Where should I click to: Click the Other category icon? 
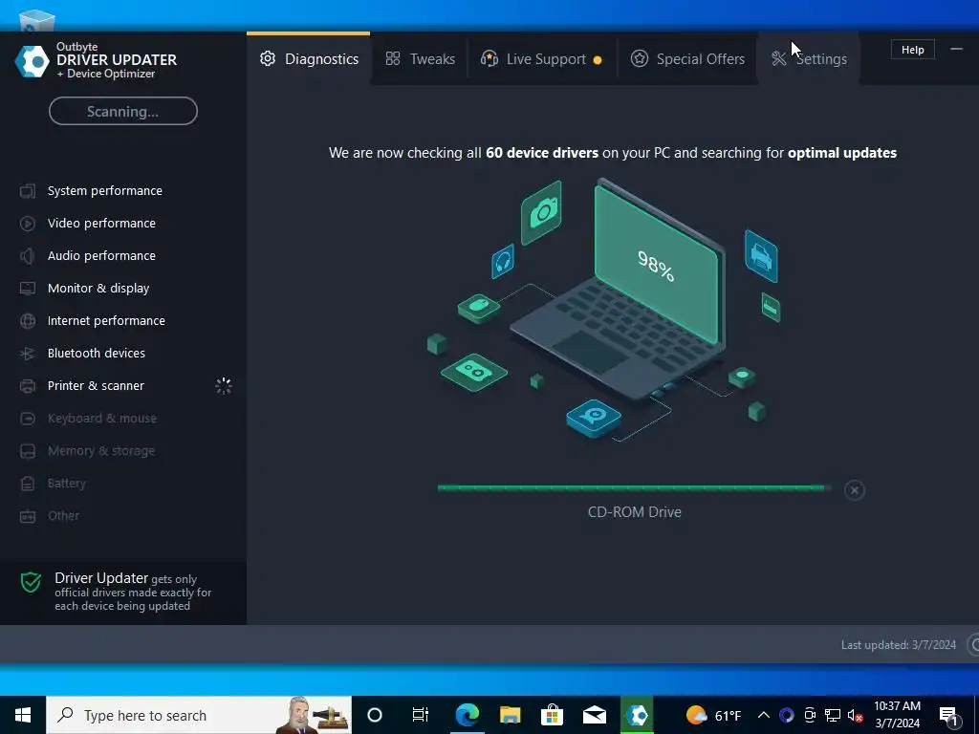pyautogui.click(x=28, y=516)
